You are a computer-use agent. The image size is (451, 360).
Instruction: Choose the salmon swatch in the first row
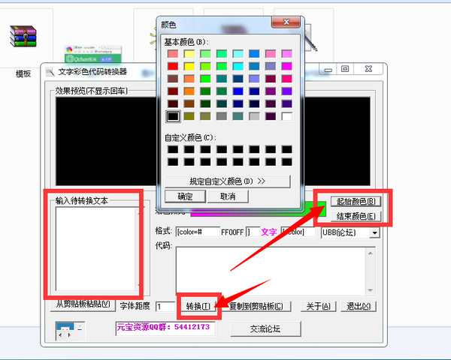pyautogui.click(x=173, y=54)
